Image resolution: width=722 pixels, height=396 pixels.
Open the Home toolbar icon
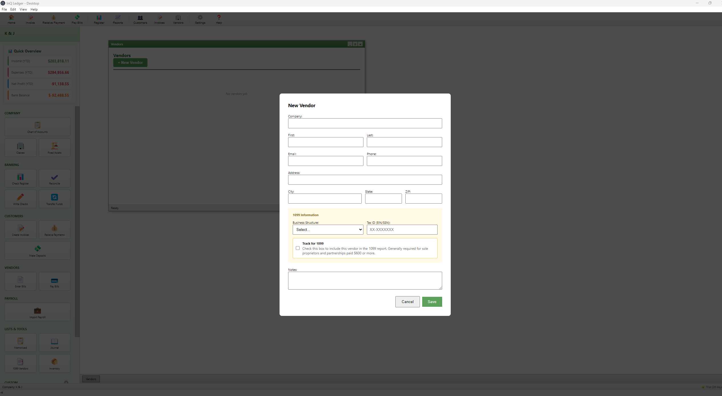tap(11, 19)
